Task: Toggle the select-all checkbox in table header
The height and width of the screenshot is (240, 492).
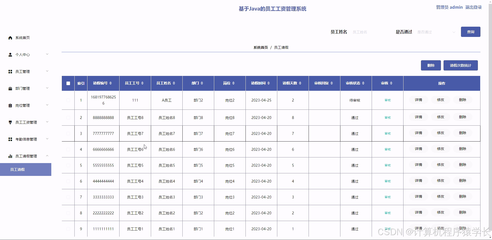Action: pyautogui.click(x=68, y=83)
